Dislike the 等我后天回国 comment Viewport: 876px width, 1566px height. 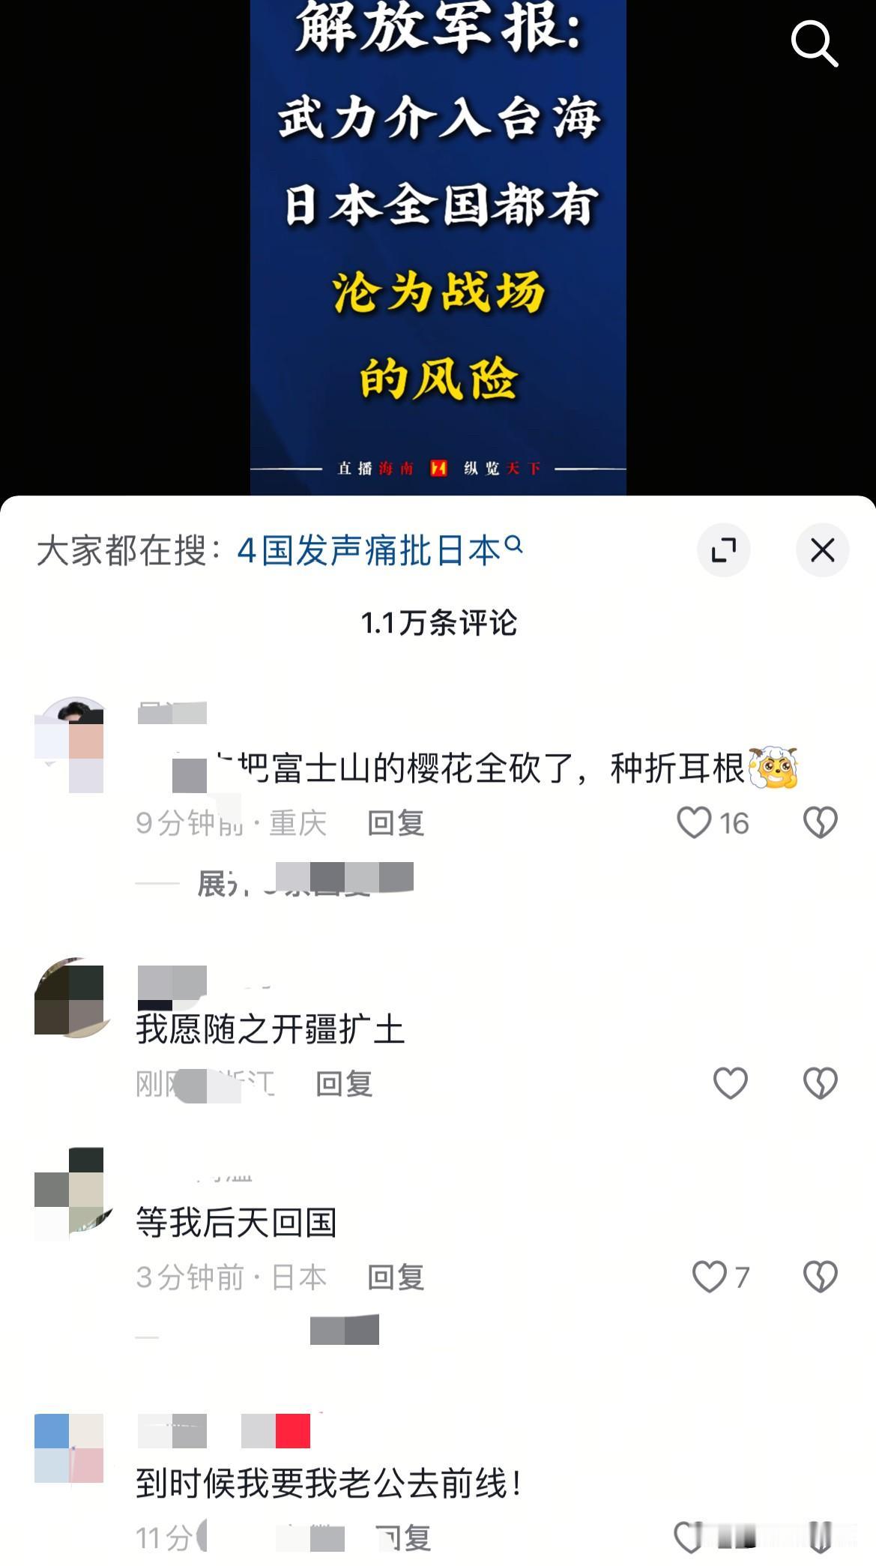click(820, 1277)
